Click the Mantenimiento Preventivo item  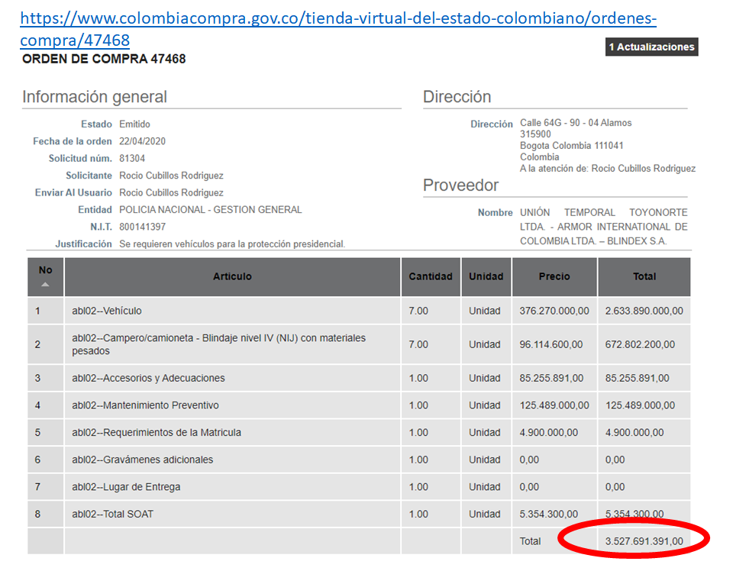(x=145, y=405)
